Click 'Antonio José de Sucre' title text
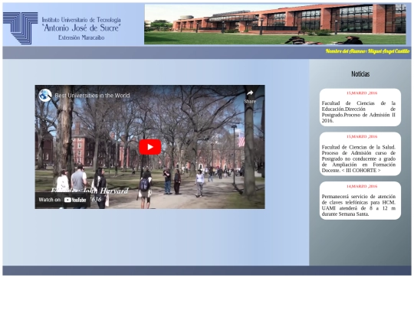The height and width of the screenshot is (310, 414). [x=81, y=28]
